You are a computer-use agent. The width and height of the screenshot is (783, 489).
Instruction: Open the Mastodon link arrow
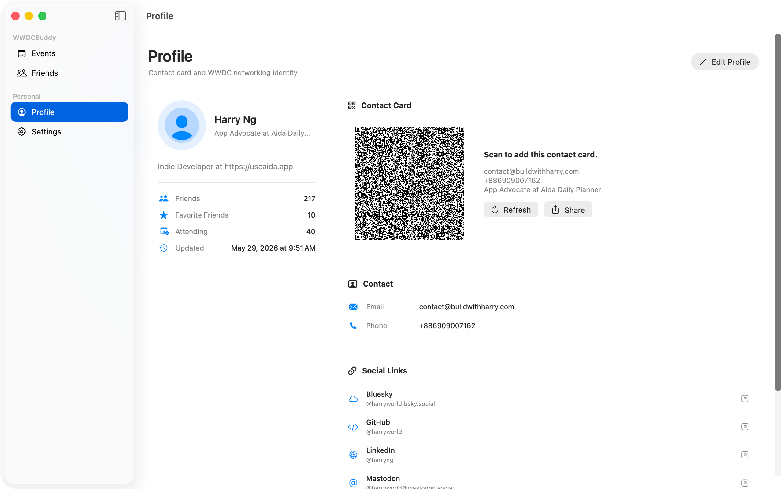744,483
